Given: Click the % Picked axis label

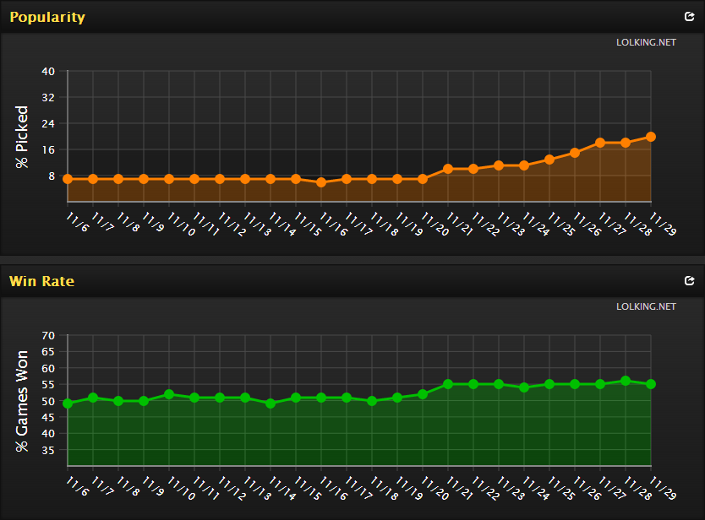Looking at the screenshot, I should [x=22, y=137].
